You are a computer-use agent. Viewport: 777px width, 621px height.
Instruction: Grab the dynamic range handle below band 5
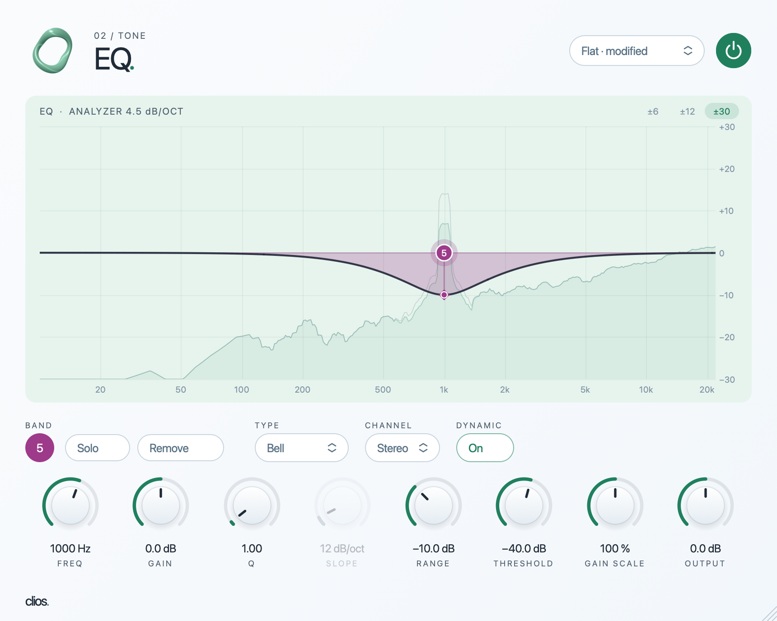pyautogui.click(x=444, y=295)
